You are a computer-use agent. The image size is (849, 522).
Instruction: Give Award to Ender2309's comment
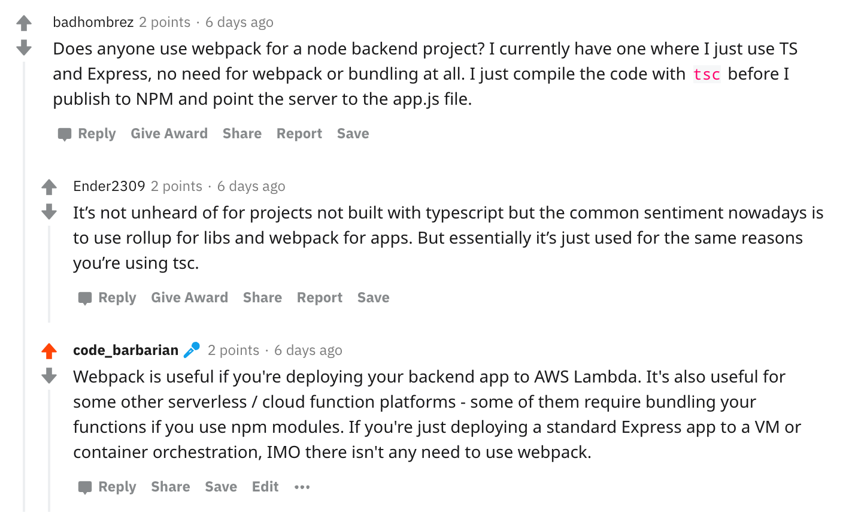tap(189, 298)
